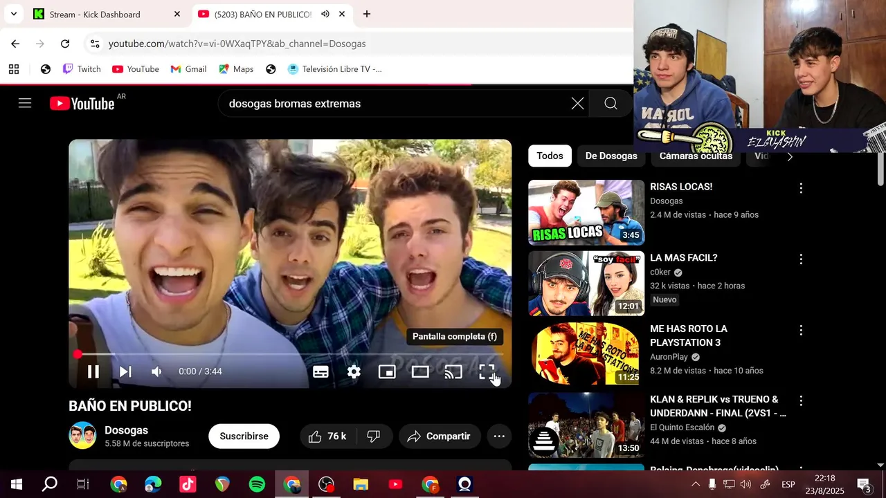Open options for 'KLAN & REPLIK' video
The width and height of the screenshot is (886, 498).
point(801,401)
